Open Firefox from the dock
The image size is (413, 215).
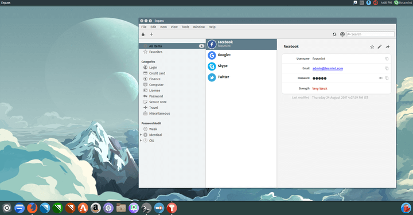tap(32, 208)
